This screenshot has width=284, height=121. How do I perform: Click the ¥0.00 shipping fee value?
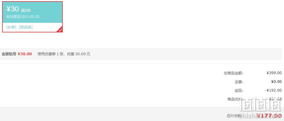tap(276, 82)
